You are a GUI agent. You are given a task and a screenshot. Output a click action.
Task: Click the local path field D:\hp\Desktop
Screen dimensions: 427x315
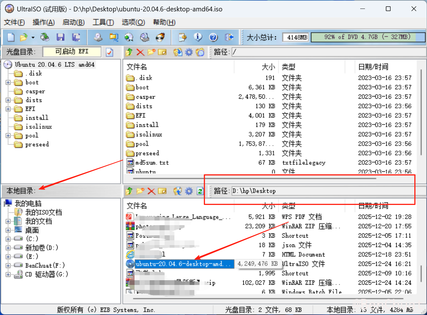pyautogui.click(x=317, y=191)
